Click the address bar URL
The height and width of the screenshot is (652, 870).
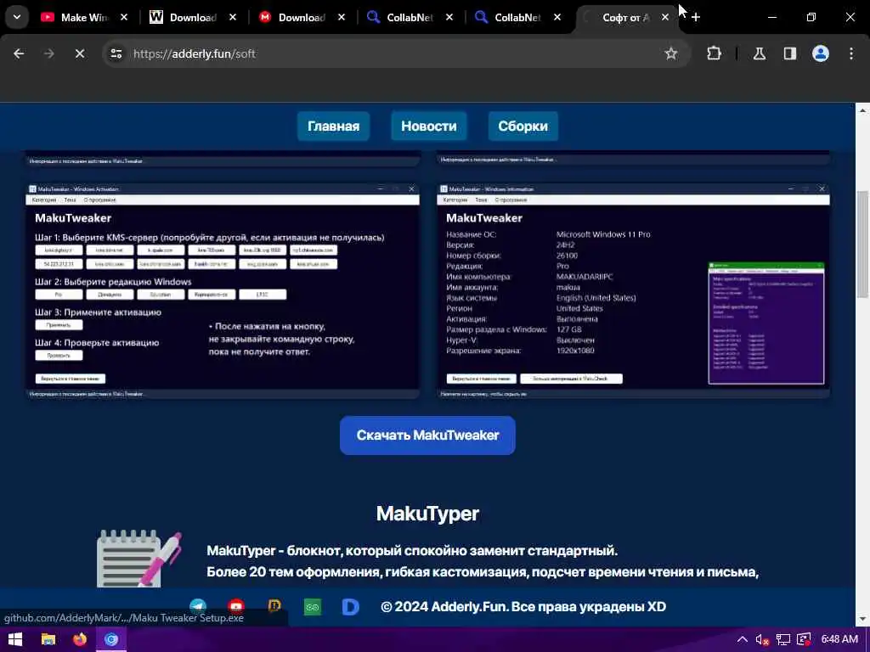click(x=195, y=53)
